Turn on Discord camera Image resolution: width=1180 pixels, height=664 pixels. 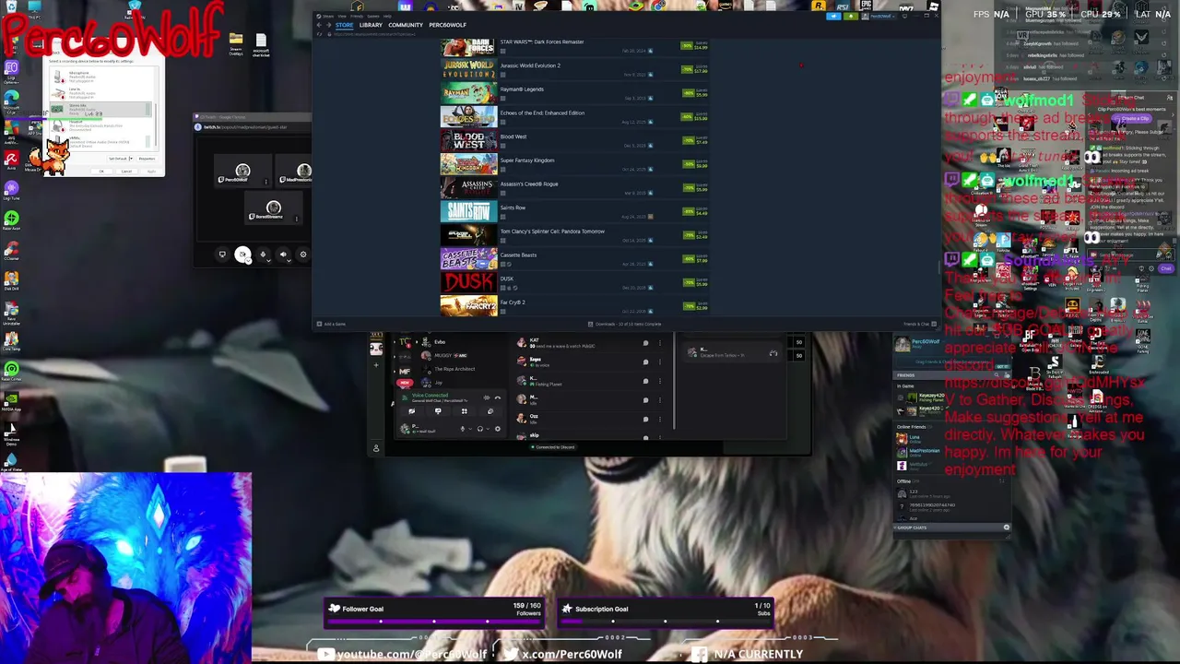click(x=411, y=411)
